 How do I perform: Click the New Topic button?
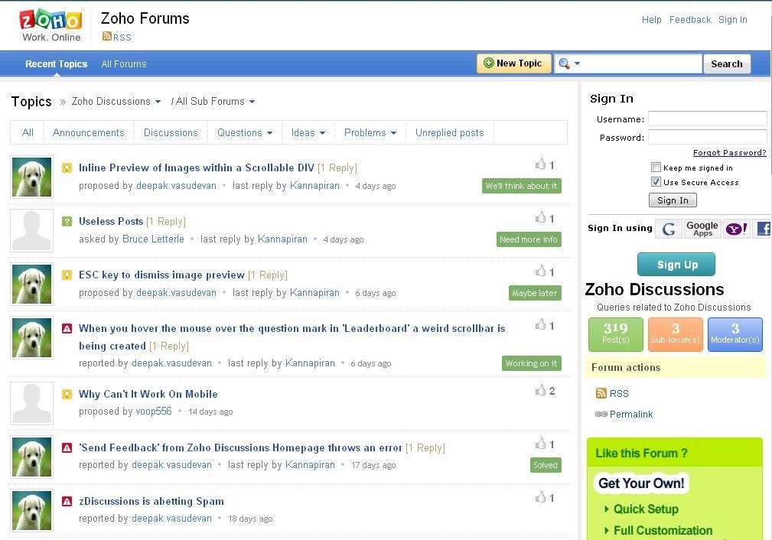point(513,63)
